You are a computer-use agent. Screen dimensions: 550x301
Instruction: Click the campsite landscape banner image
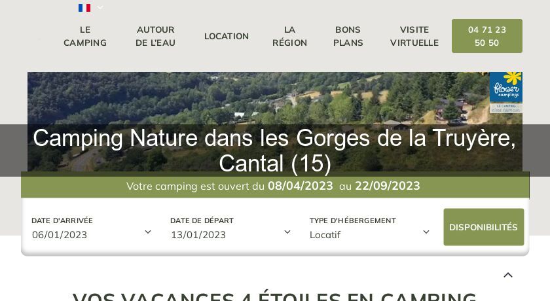coord(274,122)
